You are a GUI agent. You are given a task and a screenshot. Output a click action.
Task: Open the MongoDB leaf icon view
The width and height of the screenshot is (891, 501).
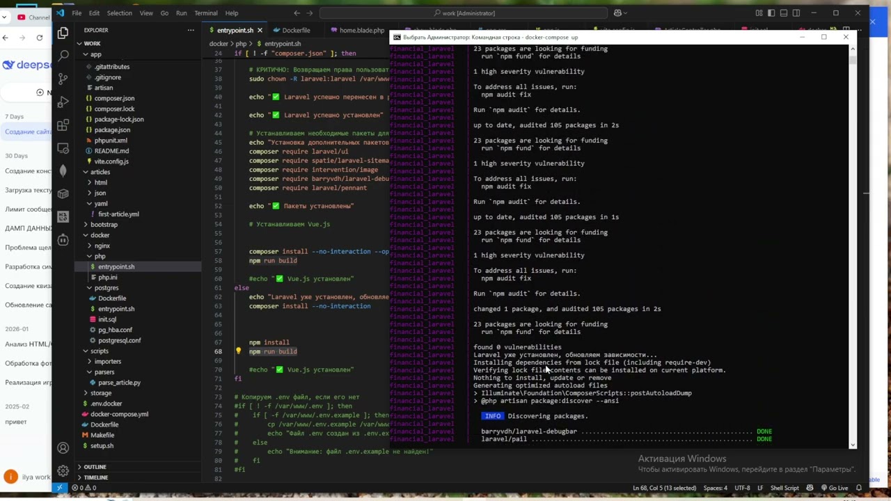click(63, 171)
